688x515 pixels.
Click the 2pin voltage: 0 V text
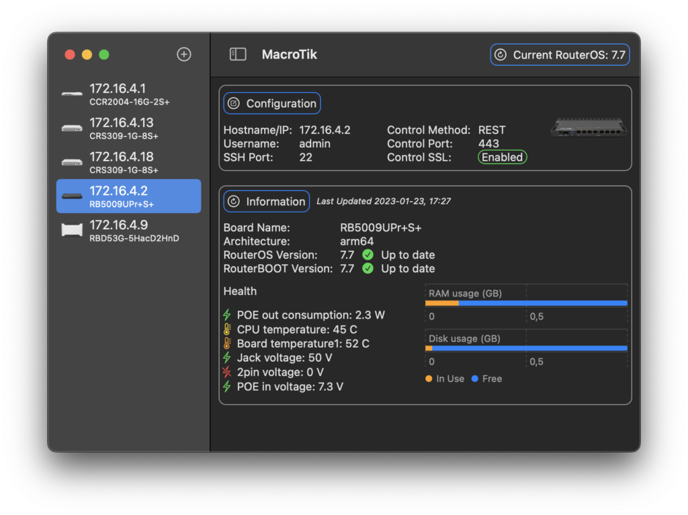pos(280,372)
